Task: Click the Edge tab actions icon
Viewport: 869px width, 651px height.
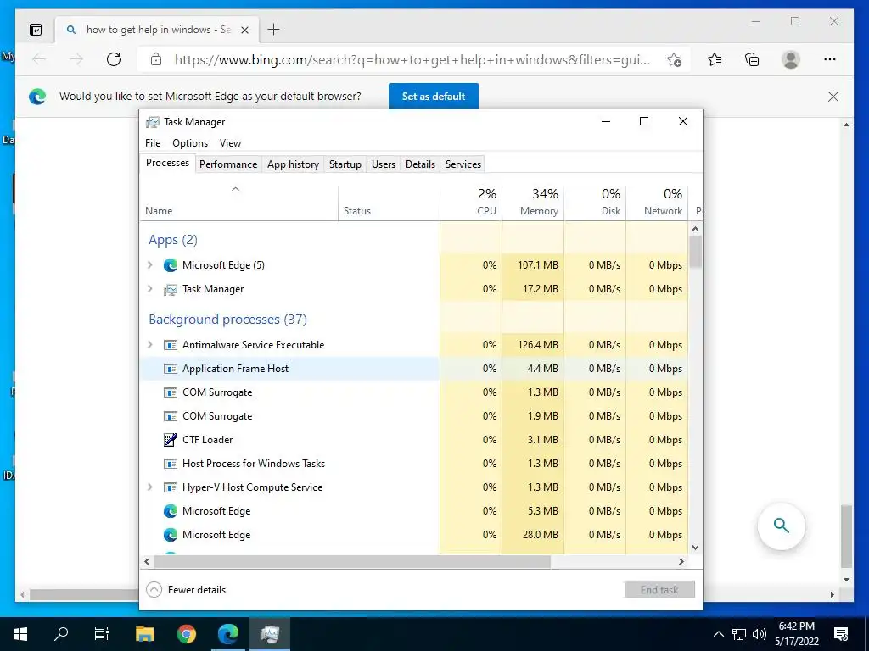Action: pos(36,30)
